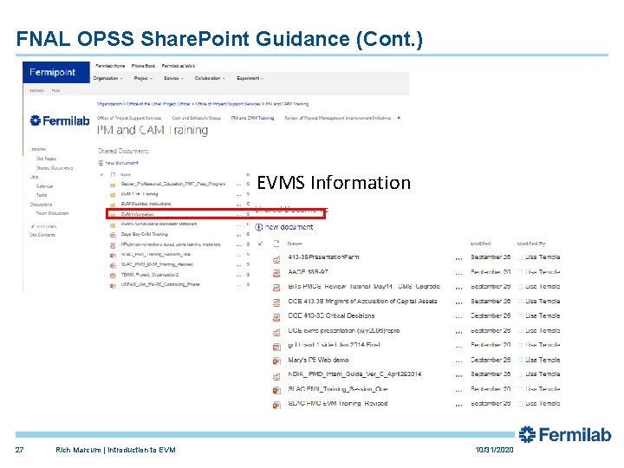Open ellipsis menu for 413-3BPresentationForm

coord(458,258)
